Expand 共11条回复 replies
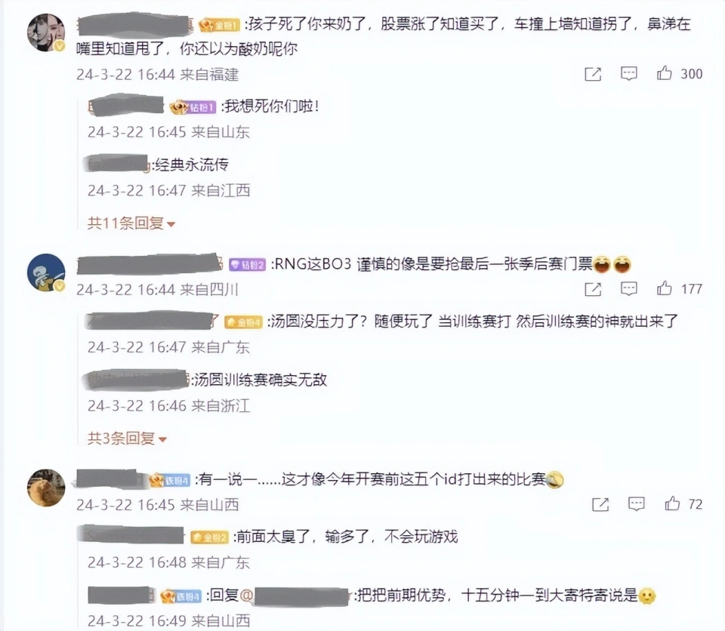Image resolution: width=725 pixels, height=631 pixels. [x=131, y=223]
